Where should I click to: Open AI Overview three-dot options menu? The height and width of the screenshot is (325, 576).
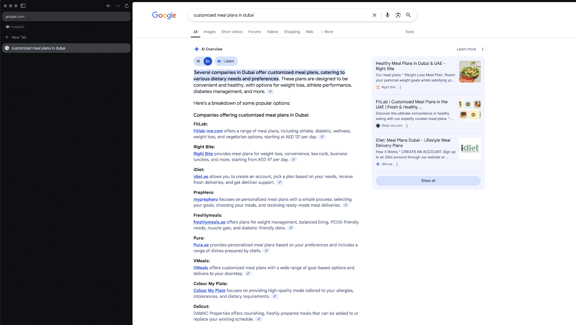[x=483, y=49]
